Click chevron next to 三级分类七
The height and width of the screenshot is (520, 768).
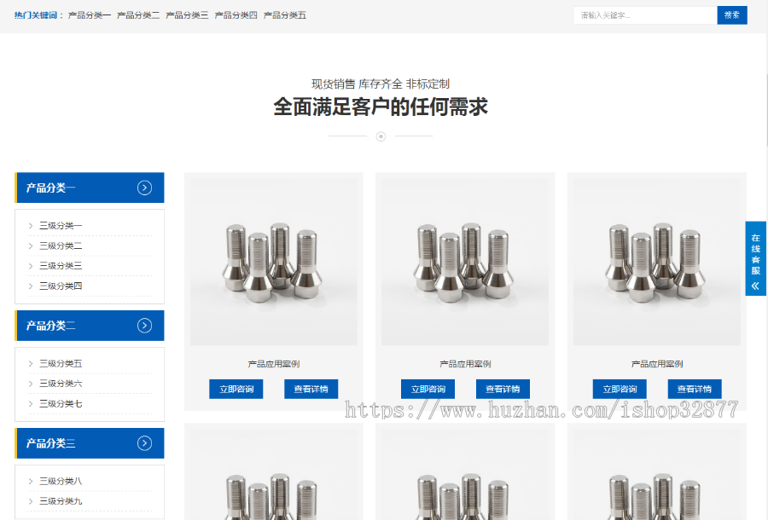(31, 403)
